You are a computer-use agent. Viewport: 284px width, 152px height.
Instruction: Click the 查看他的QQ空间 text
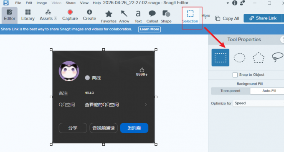point(102,105)
